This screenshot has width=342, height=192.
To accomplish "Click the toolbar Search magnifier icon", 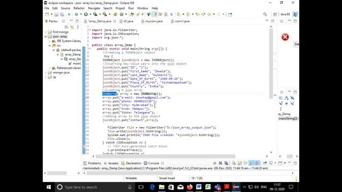I will (265, 14).
